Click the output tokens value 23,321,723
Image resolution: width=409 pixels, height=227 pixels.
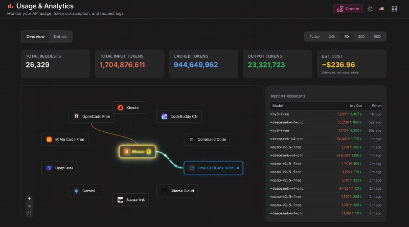click(x=266, y=65)
